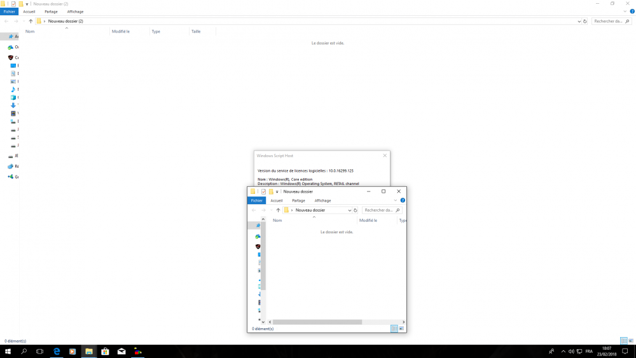Open Partage tab in small Nouveau dossier window

point(298,201)
